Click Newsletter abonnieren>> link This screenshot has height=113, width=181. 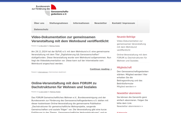[130, 106]
